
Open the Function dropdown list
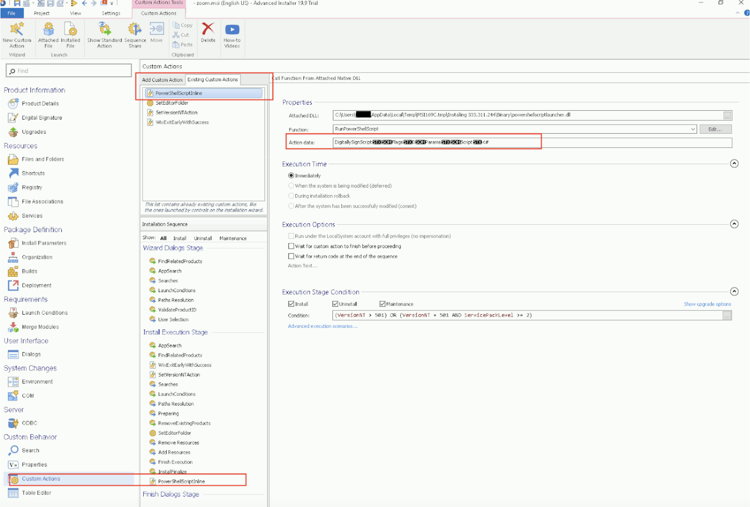coord(693,129)
